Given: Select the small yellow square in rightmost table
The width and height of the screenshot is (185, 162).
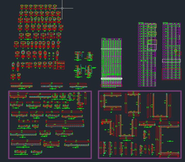Looking at the screenshot, I should (175, 51).
